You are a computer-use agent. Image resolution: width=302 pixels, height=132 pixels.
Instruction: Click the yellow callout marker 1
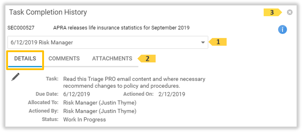coord(218,42)
